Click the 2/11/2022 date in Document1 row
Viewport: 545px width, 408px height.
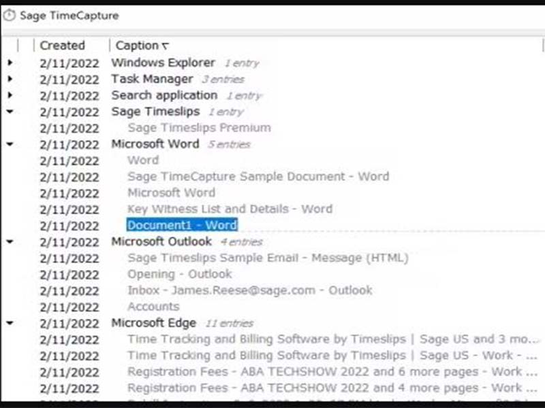pos(69,226)
